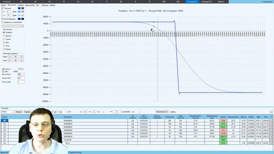274x154 pixels.
Task: Toggle checkbox in the first portfolio row
Action: click(5, 121)
